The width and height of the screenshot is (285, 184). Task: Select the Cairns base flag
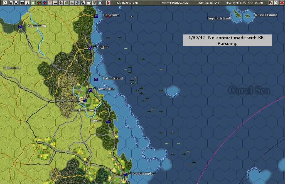(x=90, y=48)
